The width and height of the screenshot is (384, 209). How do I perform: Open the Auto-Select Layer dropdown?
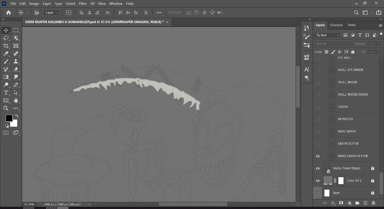tap(52, 13)
